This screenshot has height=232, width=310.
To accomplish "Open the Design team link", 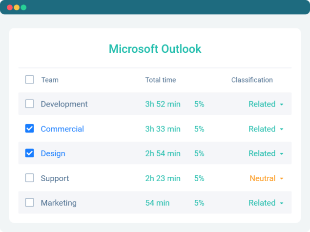I will point(53,153).
